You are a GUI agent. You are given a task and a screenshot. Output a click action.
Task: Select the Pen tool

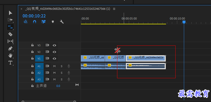pyautogui.click(x=10, y=48)
